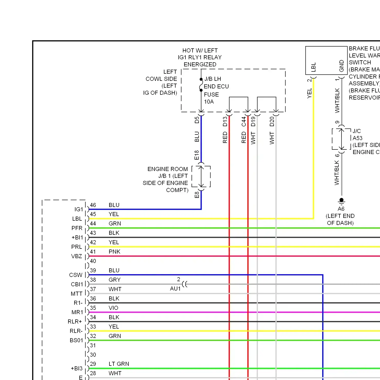Click the ground symbol above A6
The width and height of the screenshot is (380, 380).
click(x=341, y=201)
